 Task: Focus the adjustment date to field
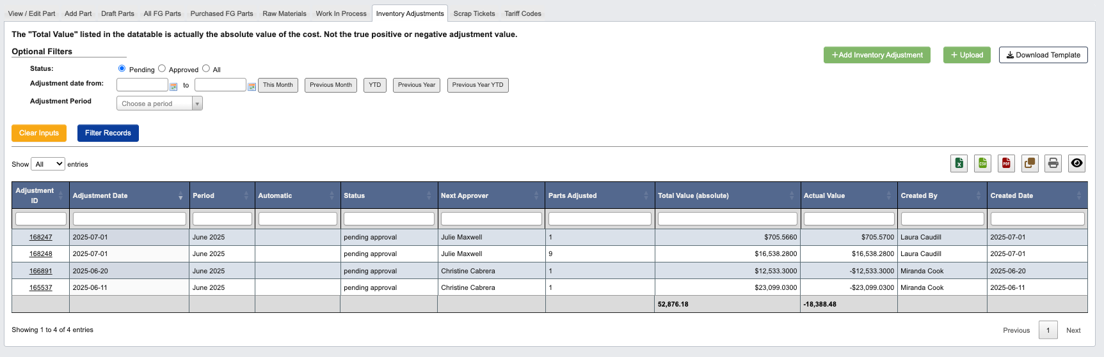tap(220, 85)
